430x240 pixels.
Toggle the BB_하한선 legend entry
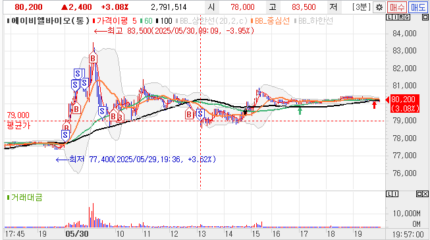(x=313, y=21)
